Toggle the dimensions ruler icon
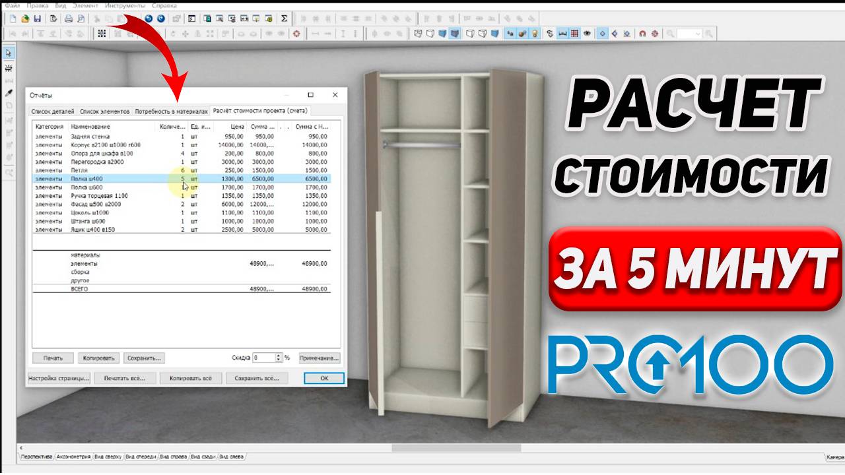Screen dimensions: 845x475 pyautogui.click(x=562, y=33)
